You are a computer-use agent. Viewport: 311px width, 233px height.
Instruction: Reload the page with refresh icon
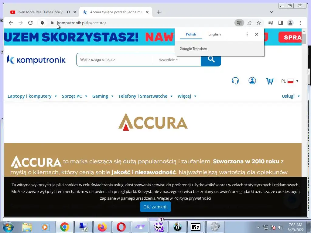(x=30, y=23)
